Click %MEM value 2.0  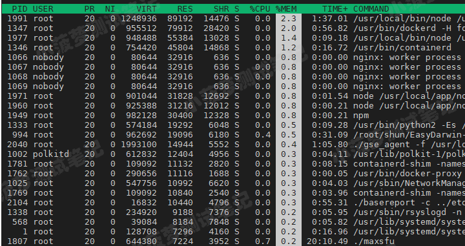(x=289, y=28)
